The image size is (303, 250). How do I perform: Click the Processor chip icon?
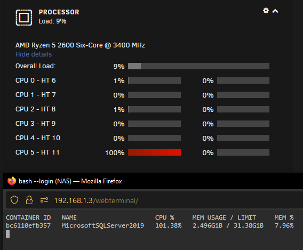pyautogui.click(x=24, y=18)
